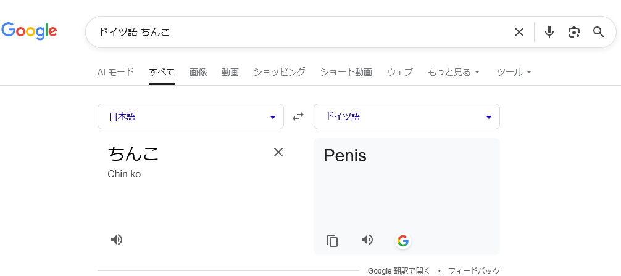The image size is (621, 276).
Task: Submit search with magnifying glass icon
Action: [x=598, y=32]
